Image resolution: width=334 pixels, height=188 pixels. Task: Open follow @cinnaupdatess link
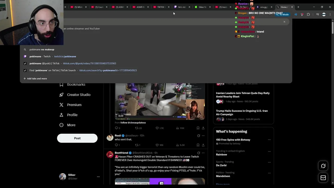[x=133, y=122]
